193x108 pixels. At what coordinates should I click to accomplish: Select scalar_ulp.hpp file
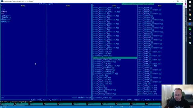[x=99, y=86]
